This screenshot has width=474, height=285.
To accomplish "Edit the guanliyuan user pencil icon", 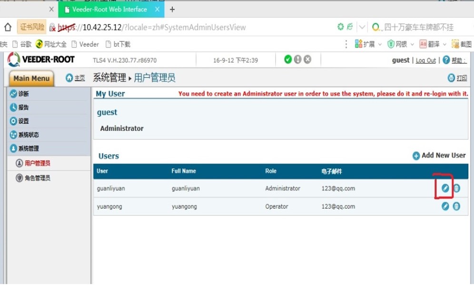I will coord(445,188).
